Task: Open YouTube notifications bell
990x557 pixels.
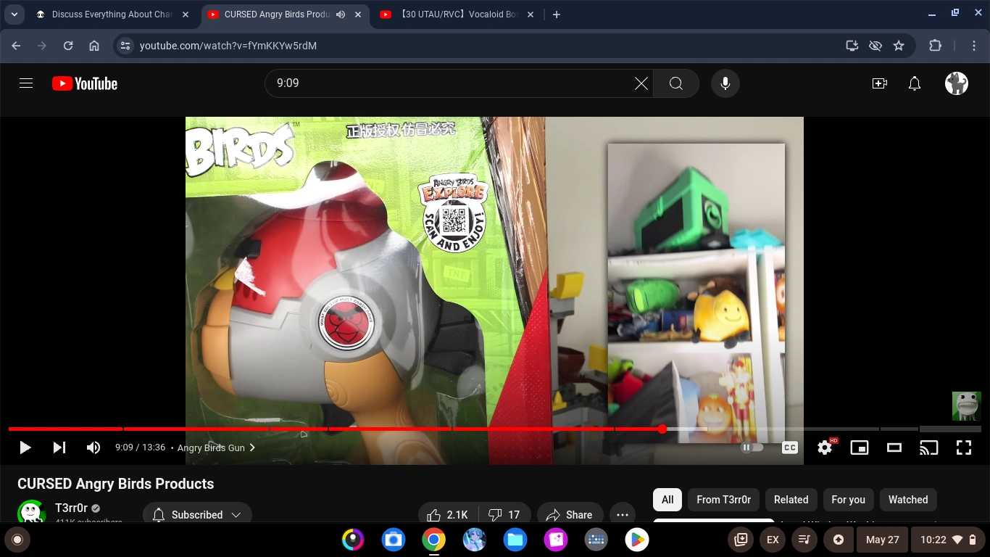Action: click(x=914, y=83)
